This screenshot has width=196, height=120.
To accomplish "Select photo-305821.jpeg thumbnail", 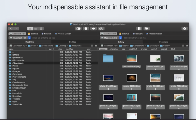I will pos(155,58).
